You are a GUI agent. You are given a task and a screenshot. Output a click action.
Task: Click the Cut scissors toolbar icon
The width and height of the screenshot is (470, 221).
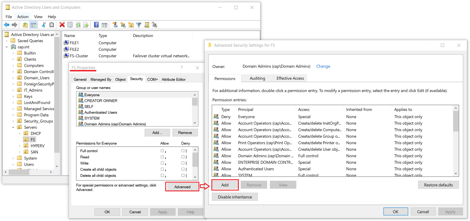pyautogui.click(x=44, y=25)
